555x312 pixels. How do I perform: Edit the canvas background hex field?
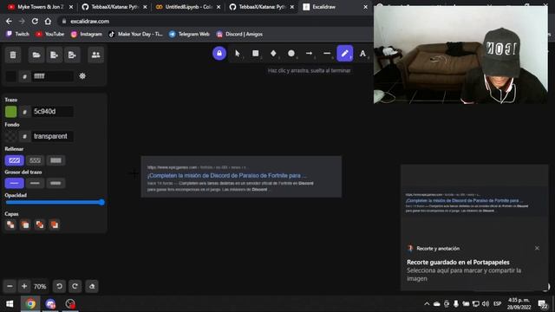(52, 76)
